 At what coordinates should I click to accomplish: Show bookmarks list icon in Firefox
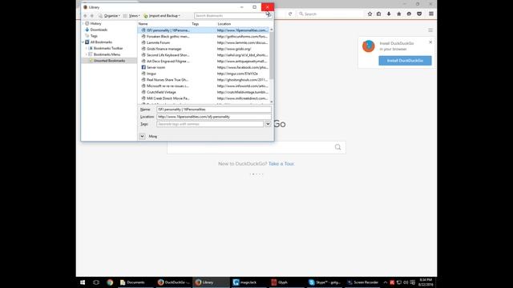[x=379, y=14]
